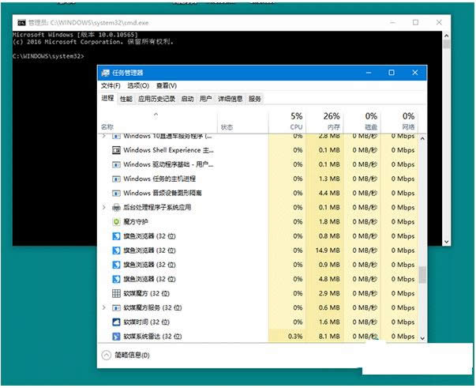Maximize the 任务管理器 window
The image size is (476, 388).
tap(392, 73)
